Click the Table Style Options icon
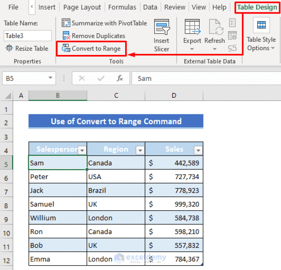Image resolution: width=281 pixels, height=270 pixels. (261, 25)
